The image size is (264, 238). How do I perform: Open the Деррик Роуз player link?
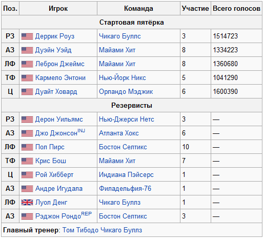pyautogui.click(x=55, y=36)
